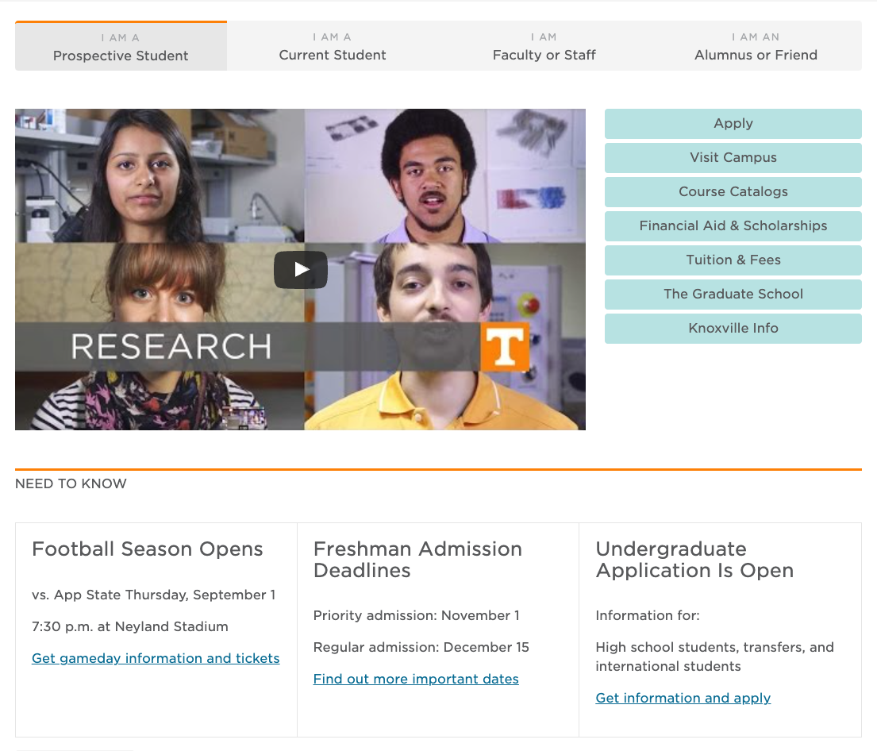Click the Apply button
The height and width of the screenshot is (751, 877).
coord(733,124)
